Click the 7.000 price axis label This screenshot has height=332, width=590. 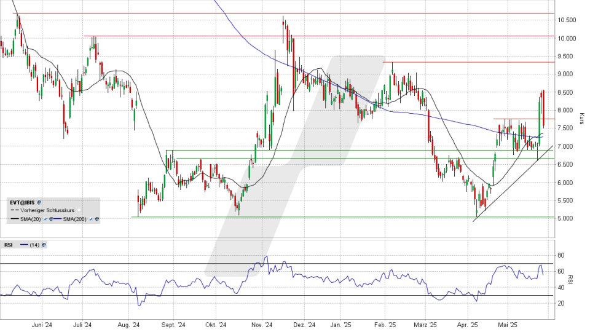click(x=567, y=146)
